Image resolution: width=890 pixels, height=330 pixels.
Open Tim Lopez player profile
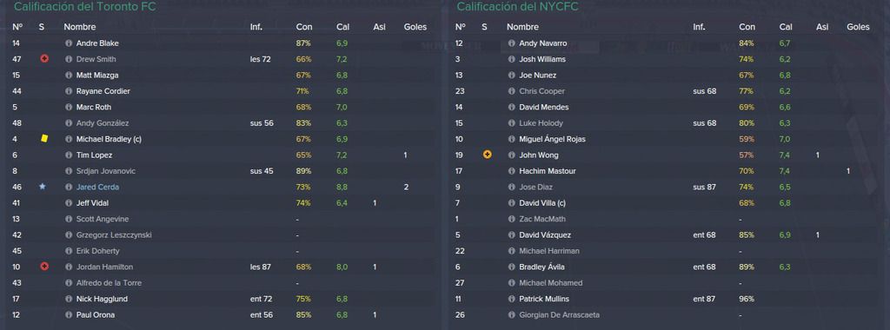94,155
